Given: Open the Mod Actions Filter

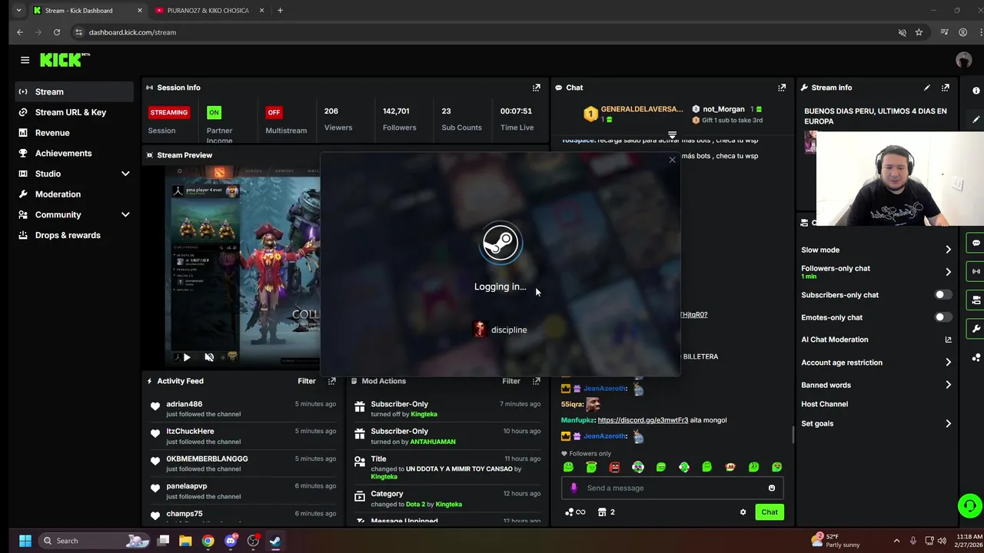Looking at the screenshot, I should (511, 381).
